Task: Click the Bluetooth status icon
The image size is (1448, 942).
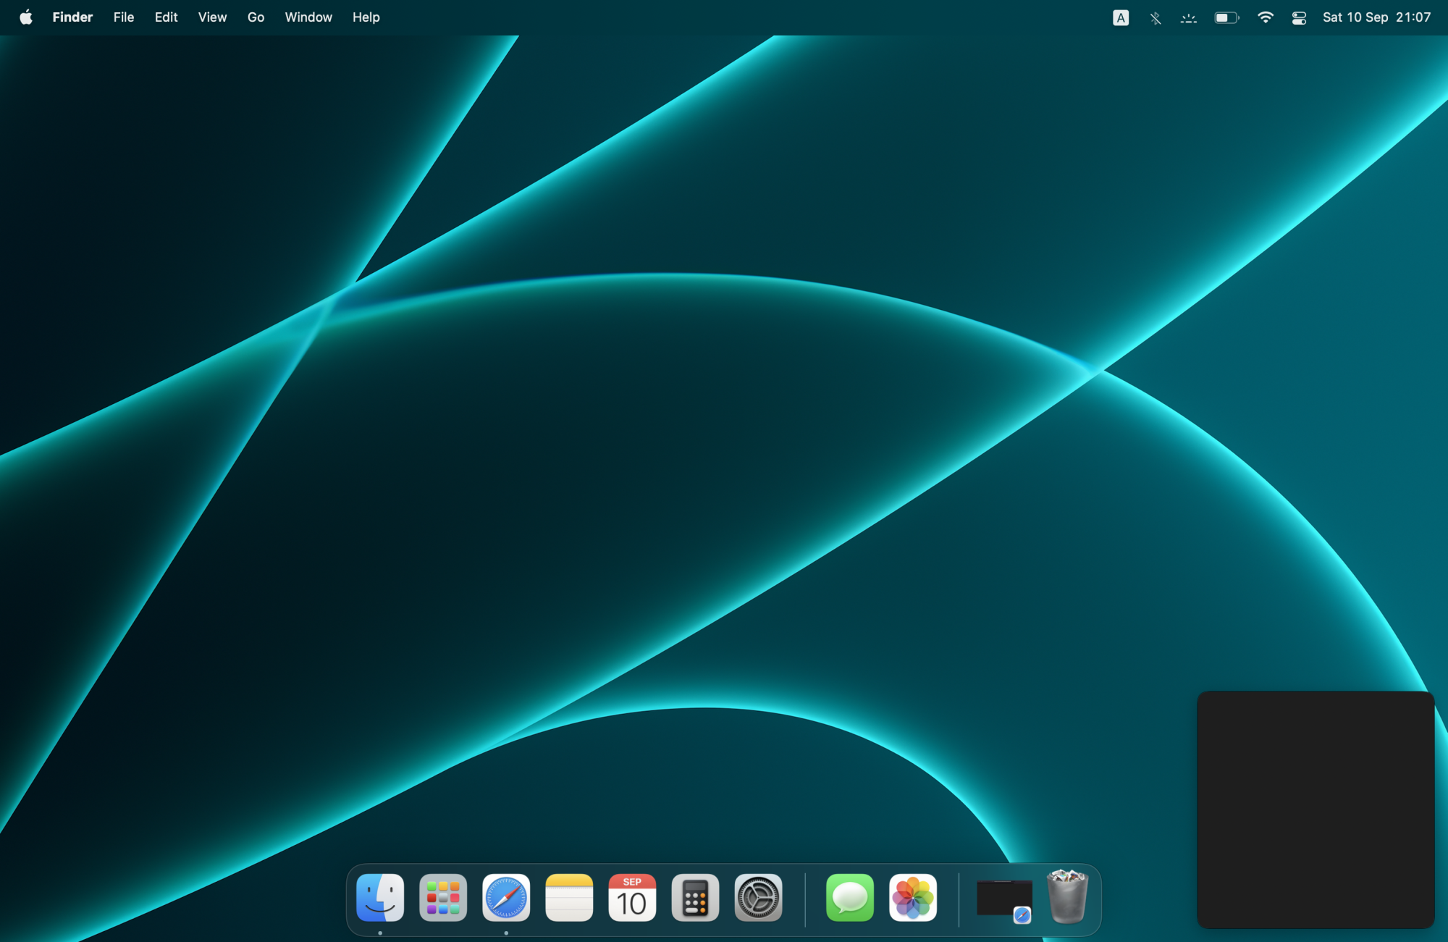Action: 1155,17
